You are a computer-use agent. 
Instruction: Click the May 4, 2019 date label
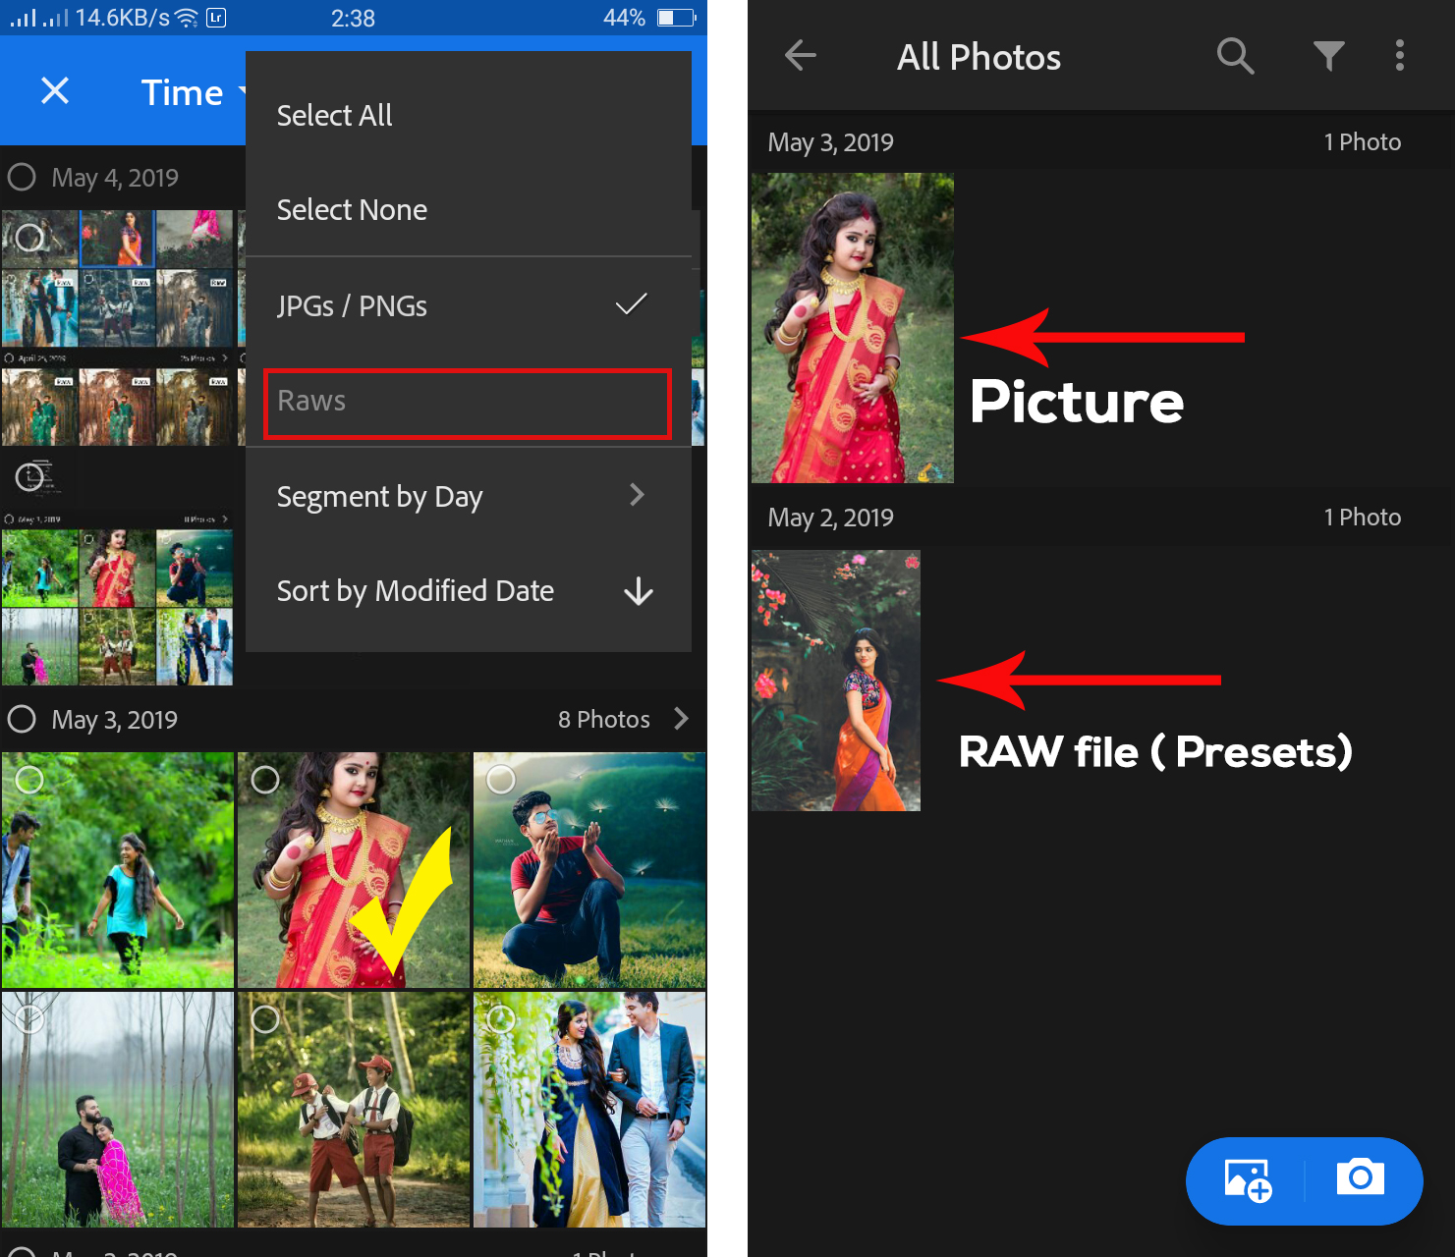(115, 178)
